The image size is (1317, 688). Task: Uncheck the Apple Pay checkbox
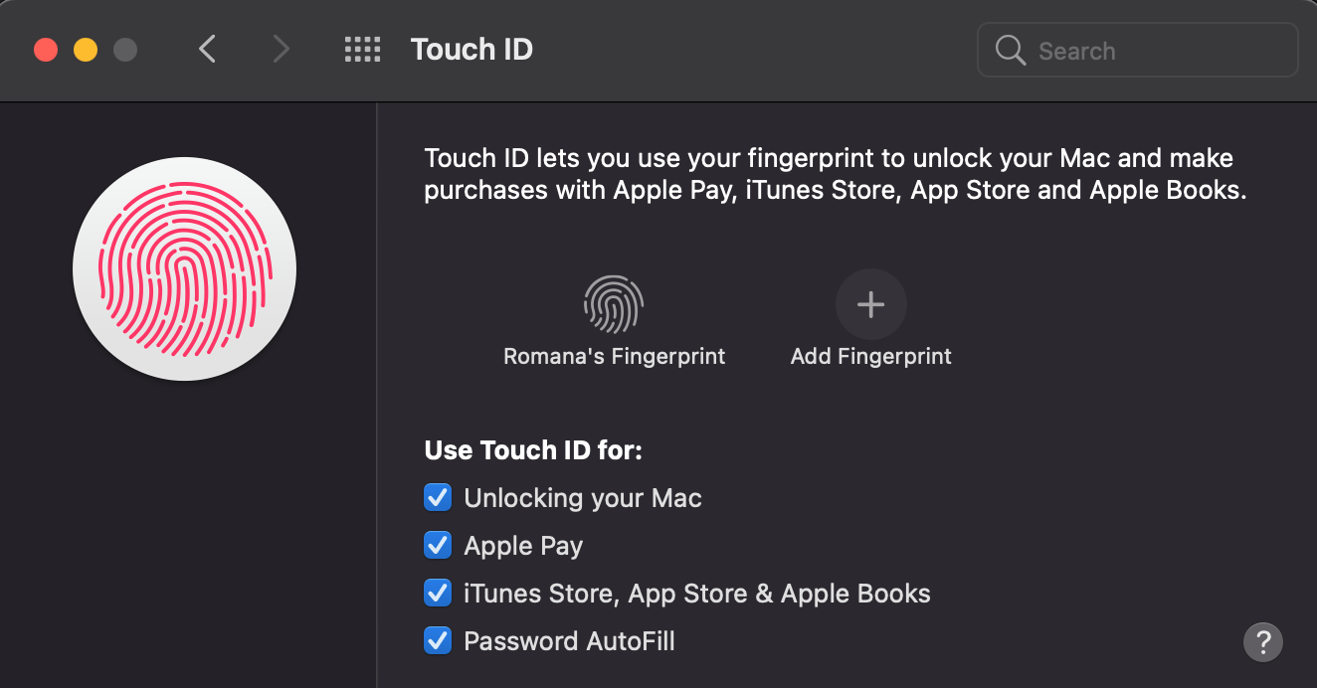(438, 546)
